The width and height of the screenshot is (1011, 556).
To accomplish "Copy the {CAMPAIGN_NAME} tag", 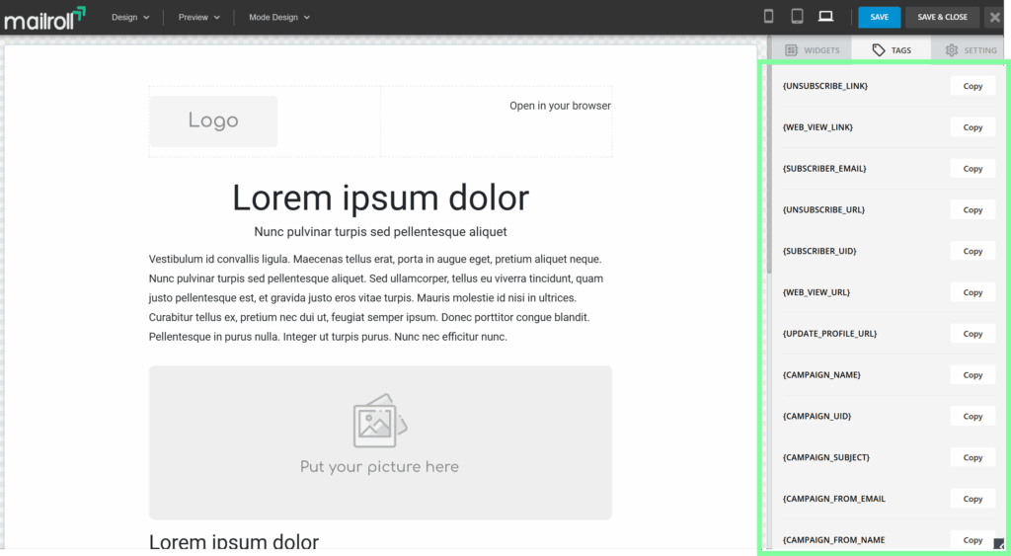I will pyautogui.click(x=972, y=375).
